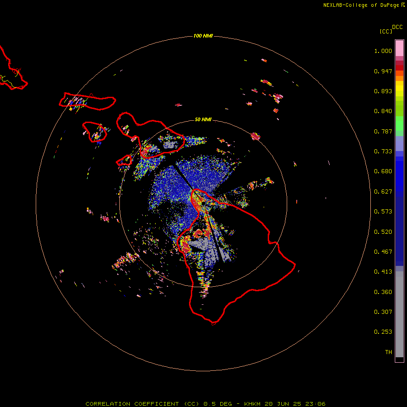The height and width of the screenshot is (407, 407).
Task: Click the 1.000 color scale value
Action: (383, 51)
